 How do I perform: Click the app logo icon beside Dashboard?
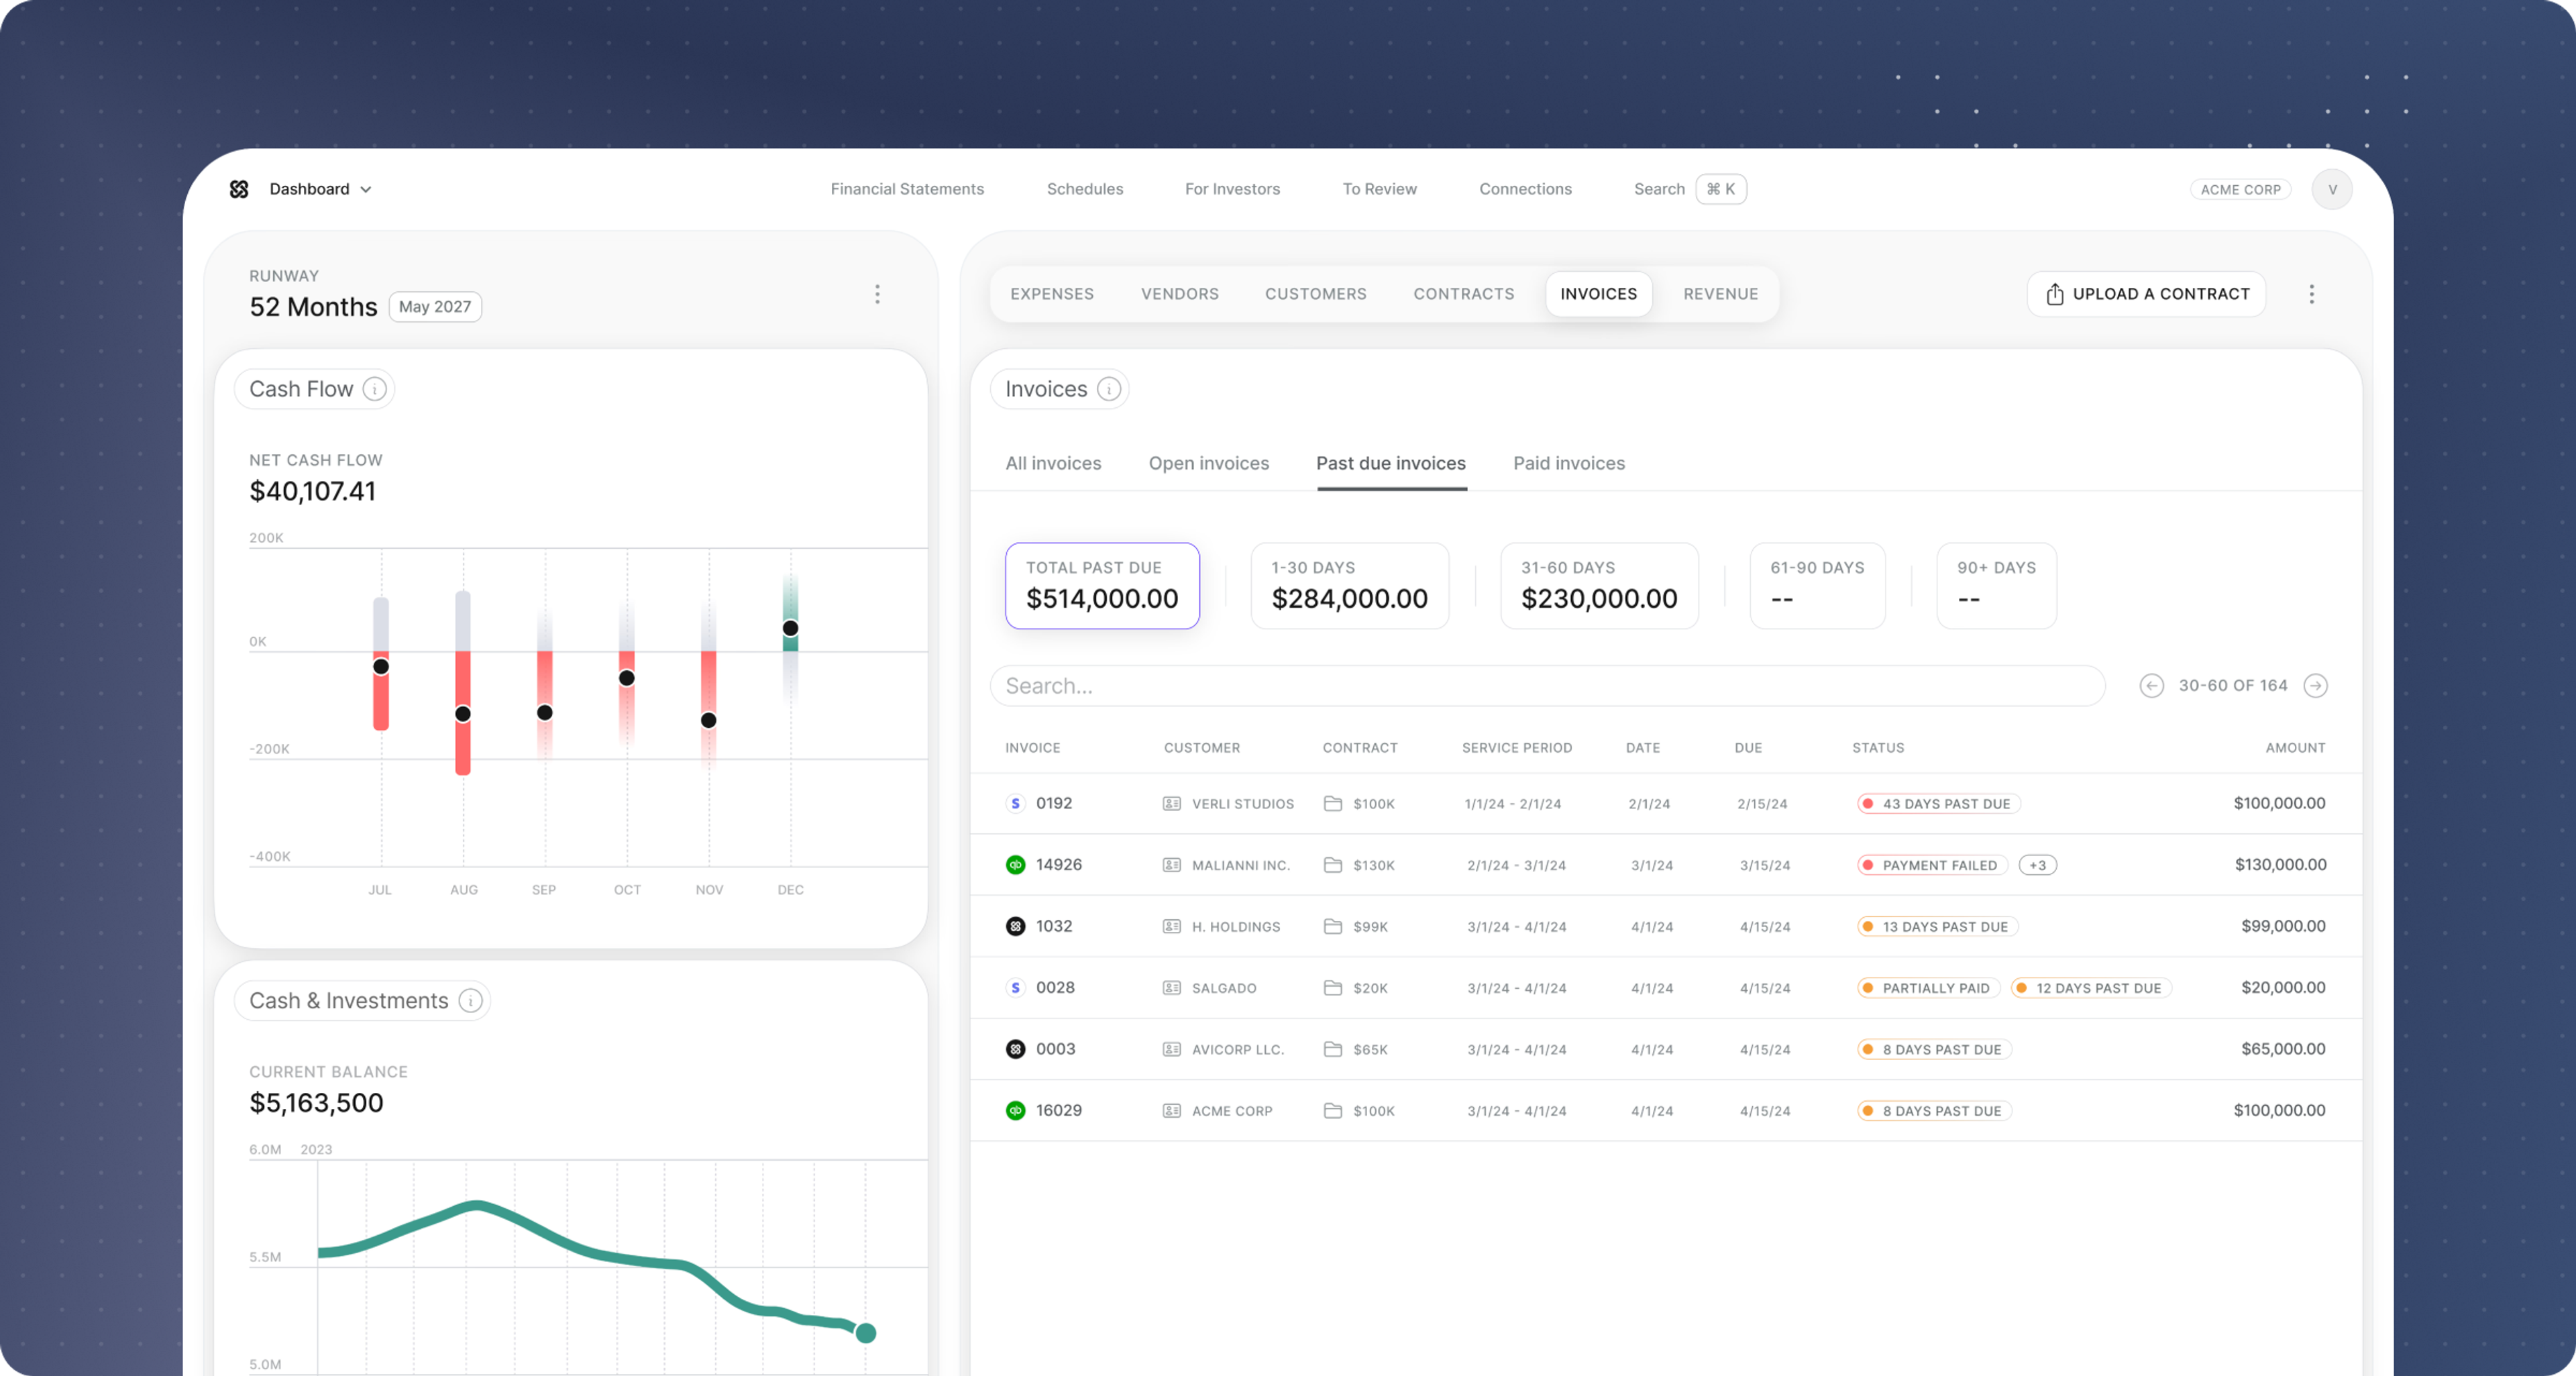[x=239, y=189]
